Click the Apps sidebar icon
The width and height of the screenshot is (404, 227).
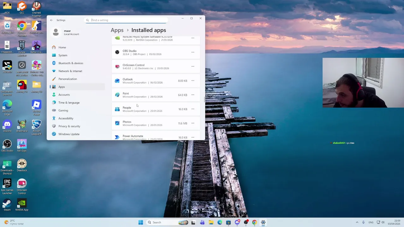[x=54, y=87]
